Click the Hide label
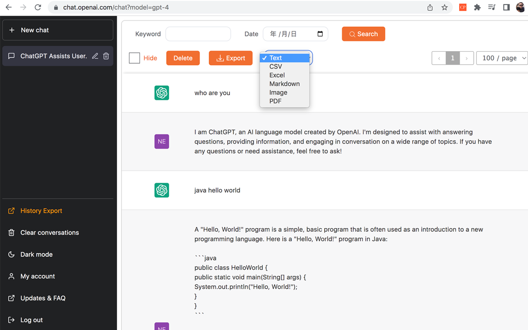Screen dimensions: 528x330 [150, 58]
